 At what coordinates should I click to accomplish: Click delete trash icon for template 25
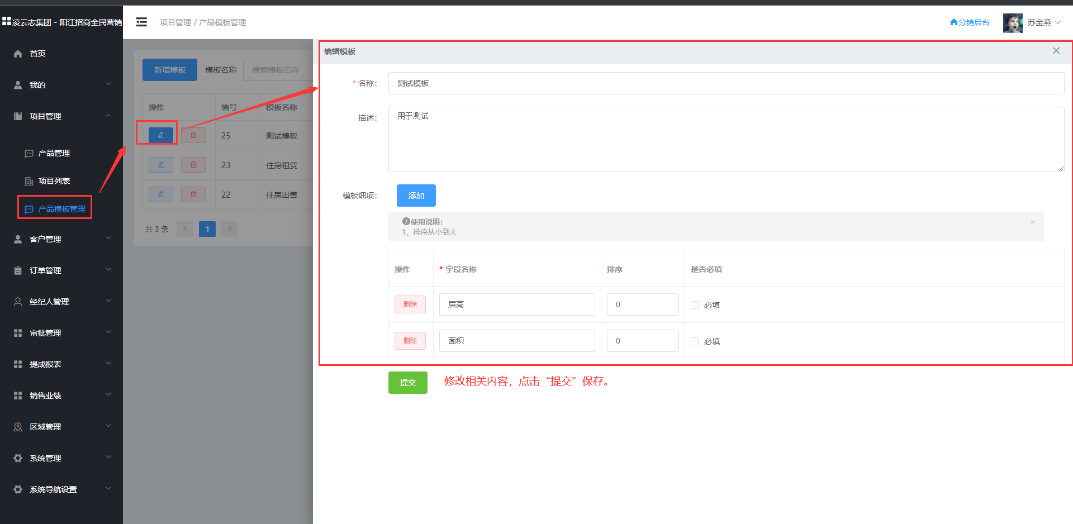193,135
